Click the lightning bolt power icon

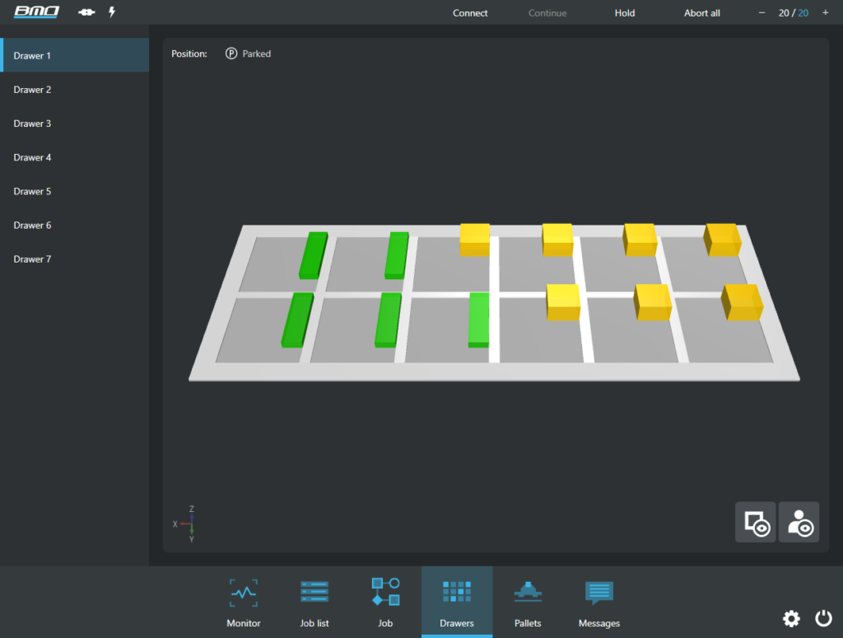(x=112, y=12)
